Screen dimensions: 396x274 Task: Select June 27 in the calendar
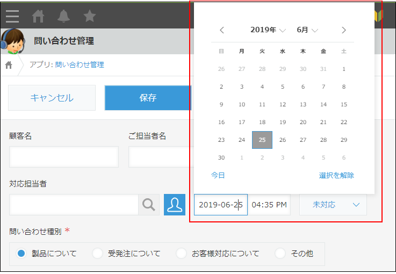(x=303, y=140)
